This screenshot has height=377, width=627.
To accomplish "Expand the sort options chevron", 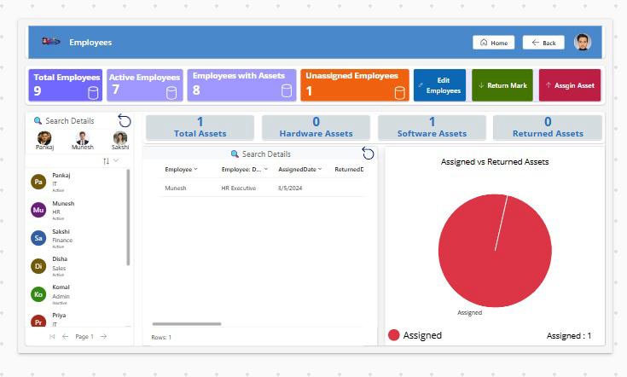I will point(116,160).
